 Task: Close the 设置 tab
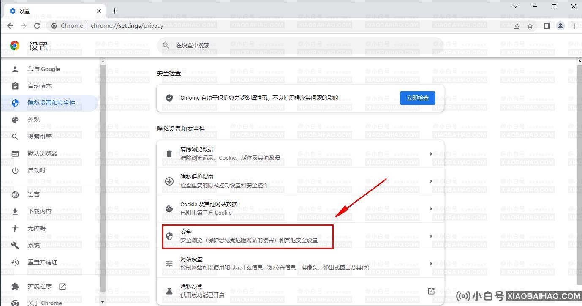(99, 11)
